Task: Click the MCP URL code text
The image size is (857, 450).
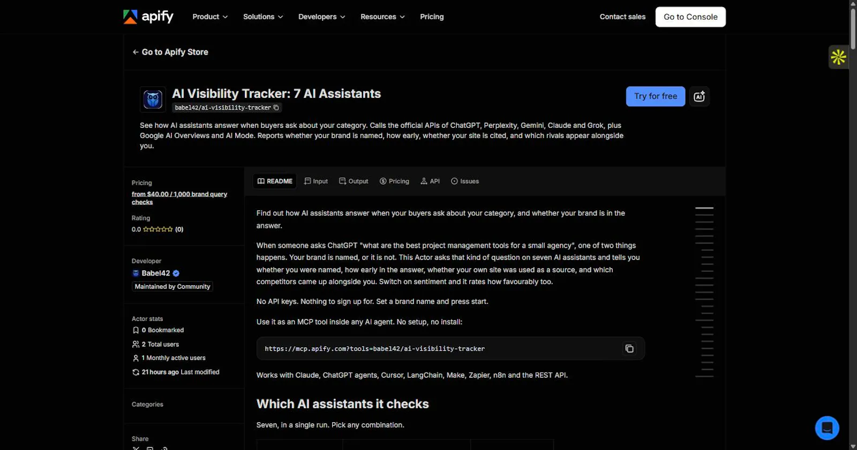Action: coord(374,349)
